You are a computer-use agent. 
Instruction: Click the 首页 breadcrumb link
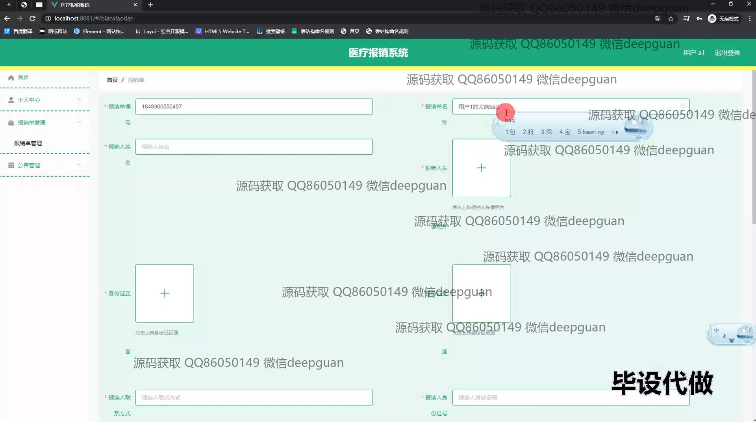coord(112,80)
